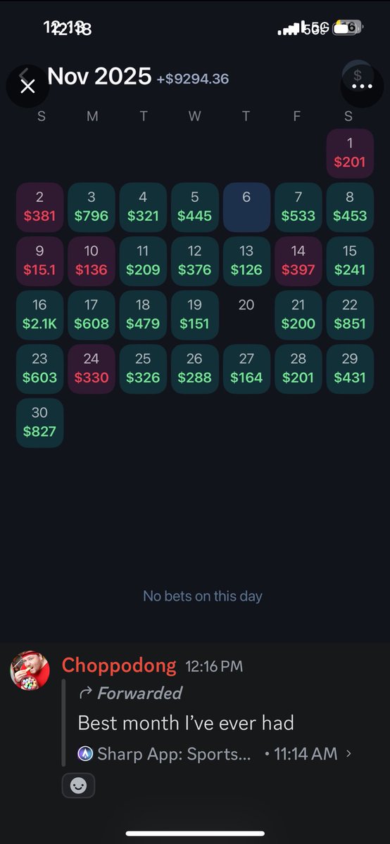Image resolution: width=390 pixels, height=844 pixels.
Task: Tap the add reaction smiley icon
Action: pos(78,786)
